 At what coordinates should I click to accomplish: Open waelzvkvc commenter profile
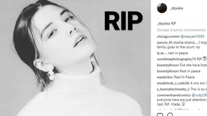pyautogui.click(x=165, y=77)
